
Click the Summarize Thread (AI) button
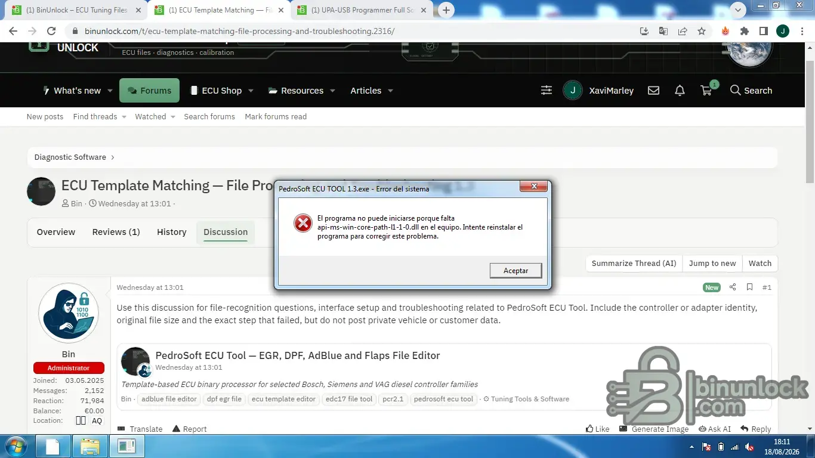point(634,263)
